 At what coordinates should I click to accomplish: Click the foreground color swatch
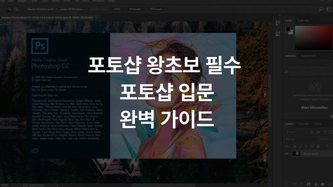point(288,29)
